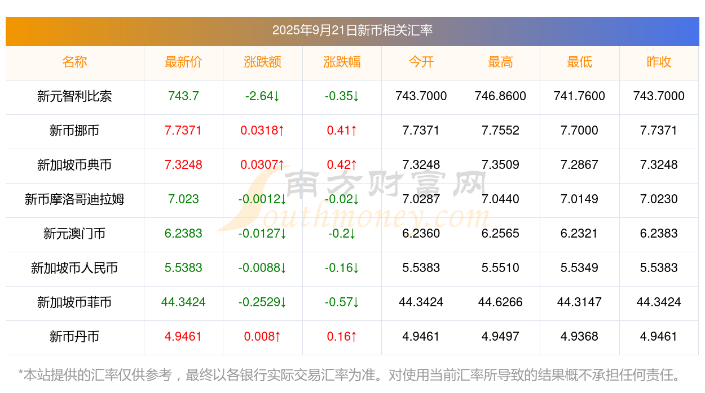Click change percent 0.41↑
The width and height of the screenshot is (705, 393).
(x=342, y=131)
